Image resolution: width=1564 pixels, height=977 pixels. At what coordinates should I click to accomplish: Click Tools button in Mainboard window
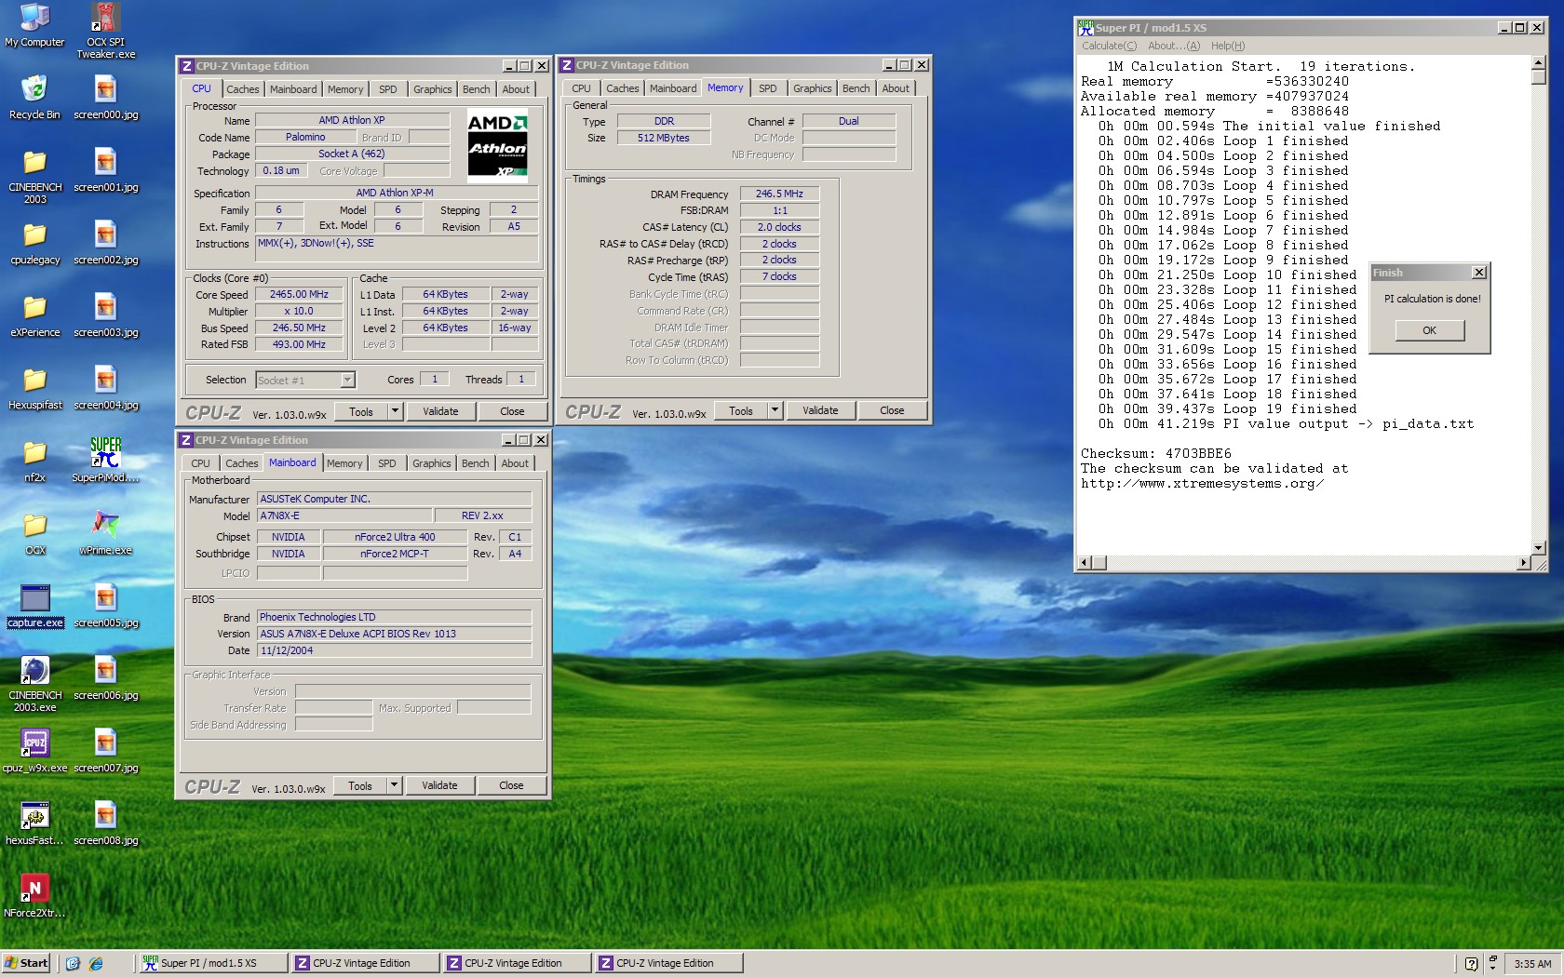(360, 785)
